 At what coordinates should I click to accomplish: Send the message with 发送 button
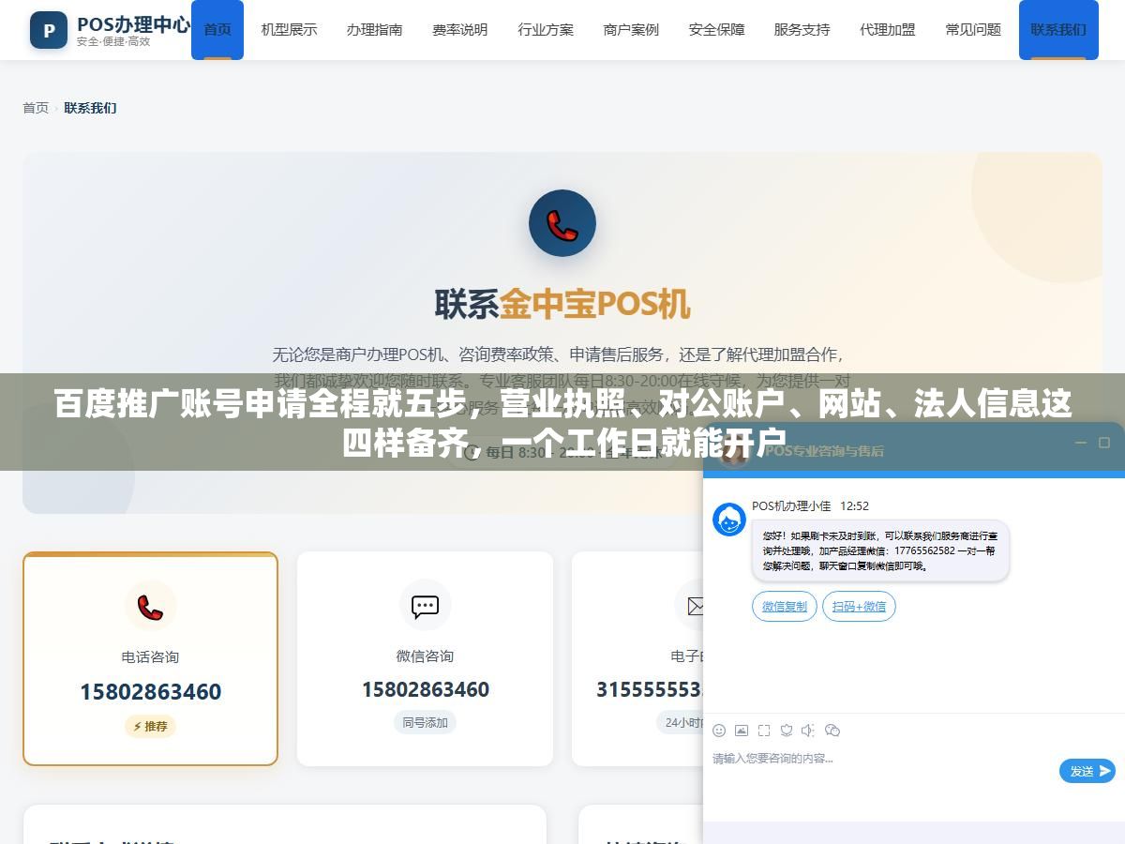1087,771
